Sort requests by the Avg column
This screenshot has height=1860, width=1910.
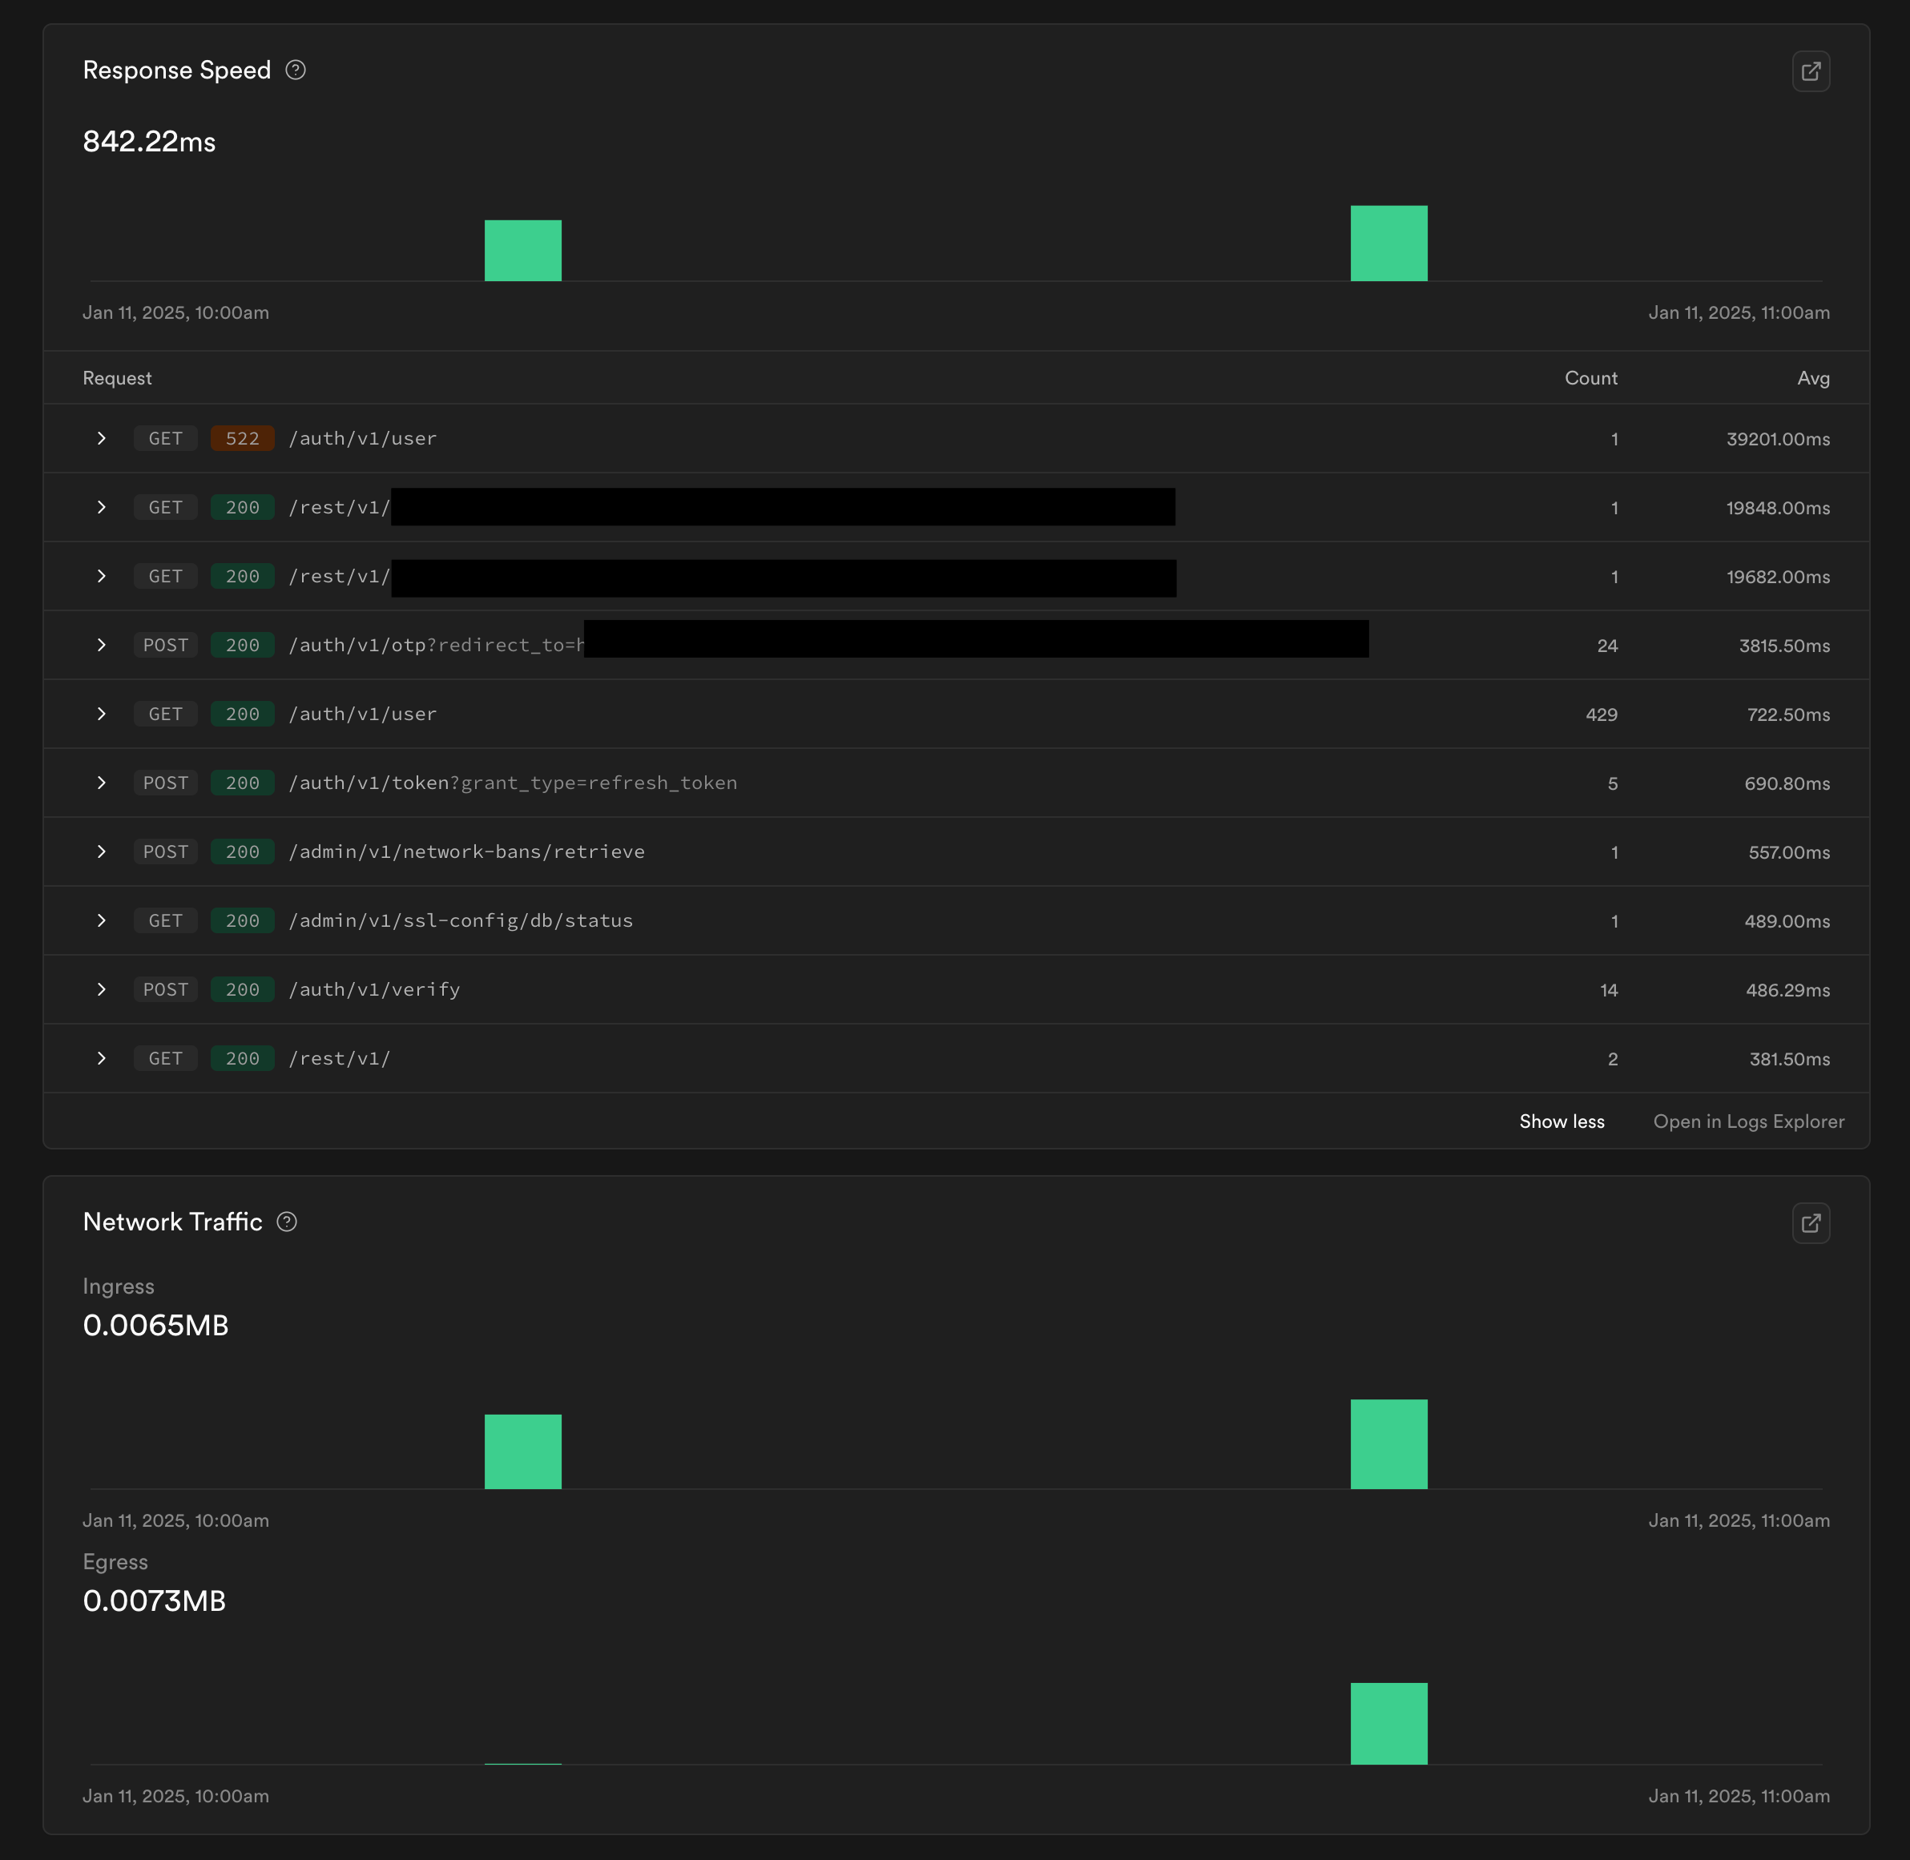click(x=1813, y=378)
